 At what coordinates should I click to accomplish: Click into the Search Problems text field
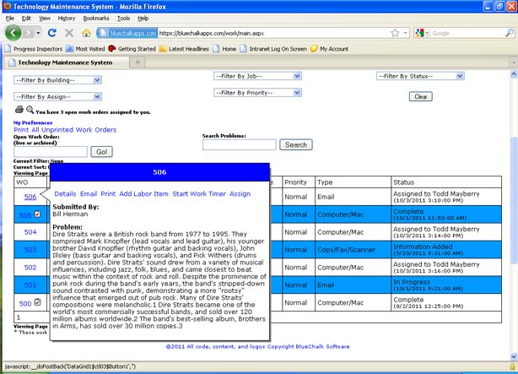click(x=240, y=145)
